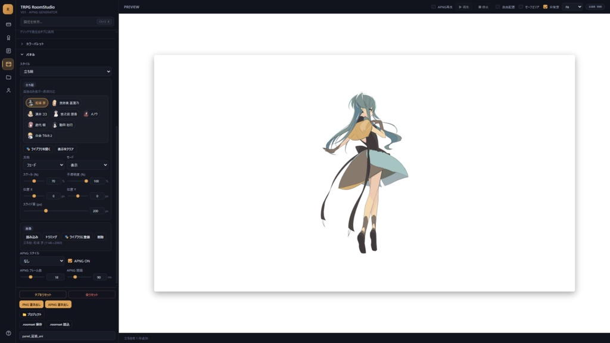610x343 pixels.
Task: Click the スライド量 (px) slider
Action: pos(55,211)
